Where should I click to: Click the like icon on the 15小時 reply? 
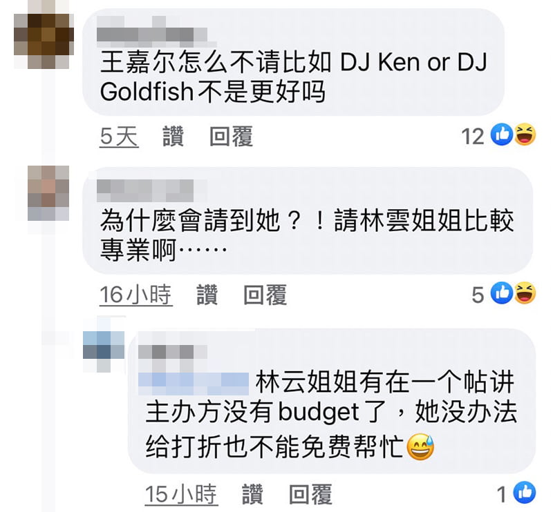[x=525, y=492]
